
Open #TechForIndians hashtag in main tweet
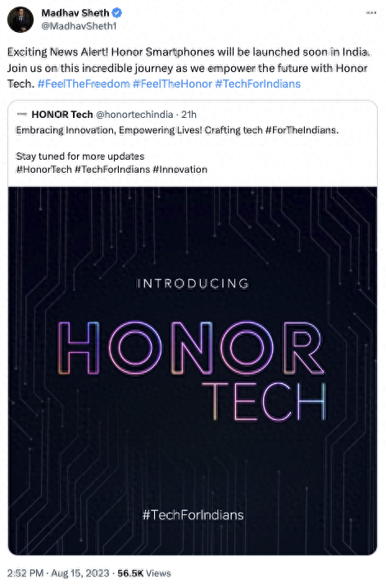pyautogui.click(x=257, y=84)
